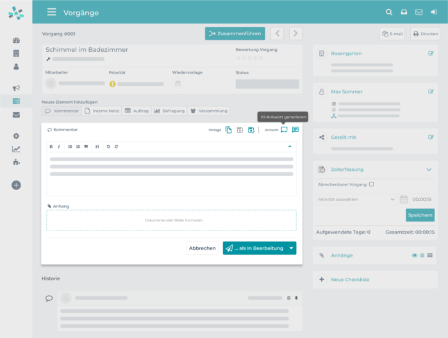Viewport: 448px width, 338px height.
Task: Click the search magnifier in top bar
Action: click(x=388, y=12)
